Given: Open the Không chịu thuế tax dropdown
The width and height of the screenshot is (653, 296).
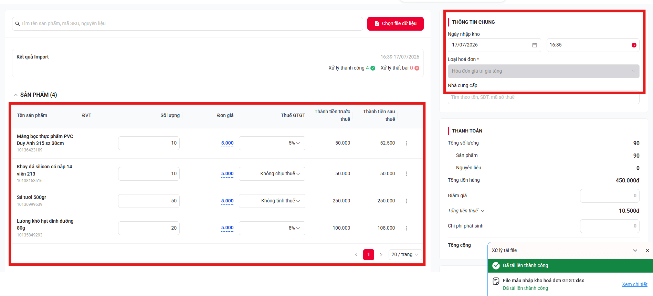Looking at the screenshot, I should coord(272,174).
